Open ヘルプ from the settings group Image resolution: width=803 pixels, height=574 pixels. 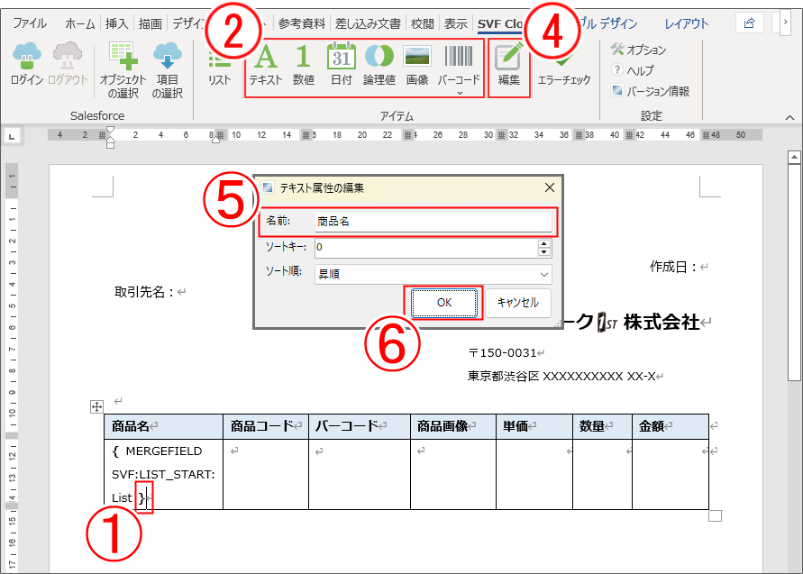point(635,70)
